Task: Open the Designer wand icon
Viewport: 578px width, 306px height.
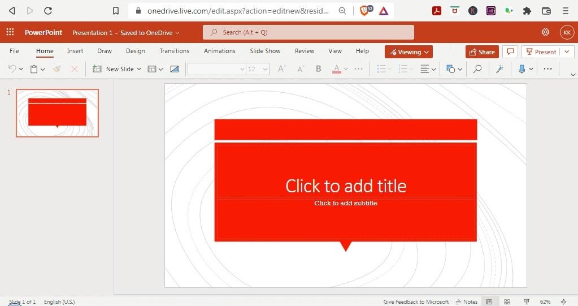Action: click(x=500, y=68)
